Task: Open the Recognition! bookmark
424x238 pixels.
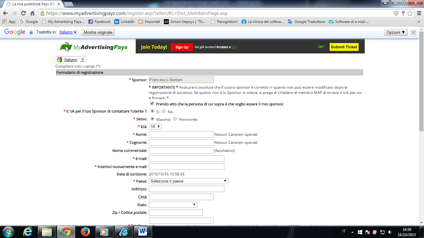Action: 224,22
